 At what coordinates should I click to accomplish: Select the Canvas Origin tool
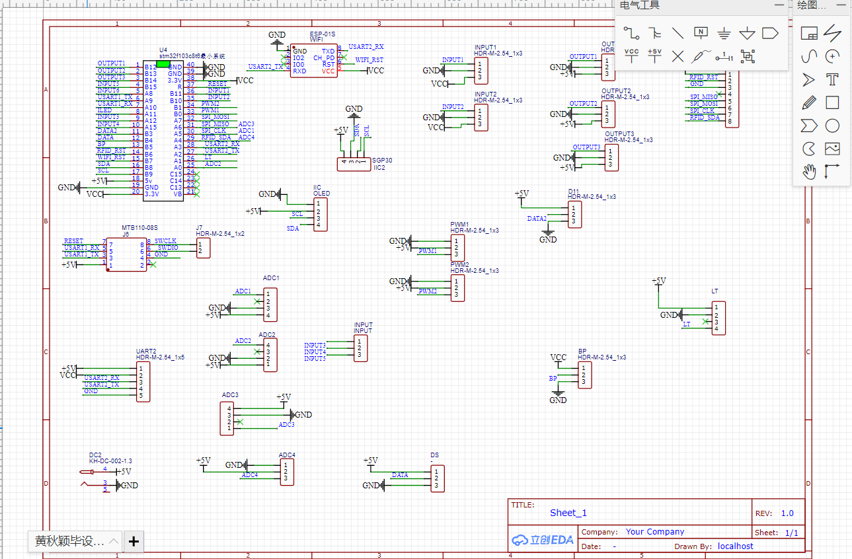pos(833,172)
